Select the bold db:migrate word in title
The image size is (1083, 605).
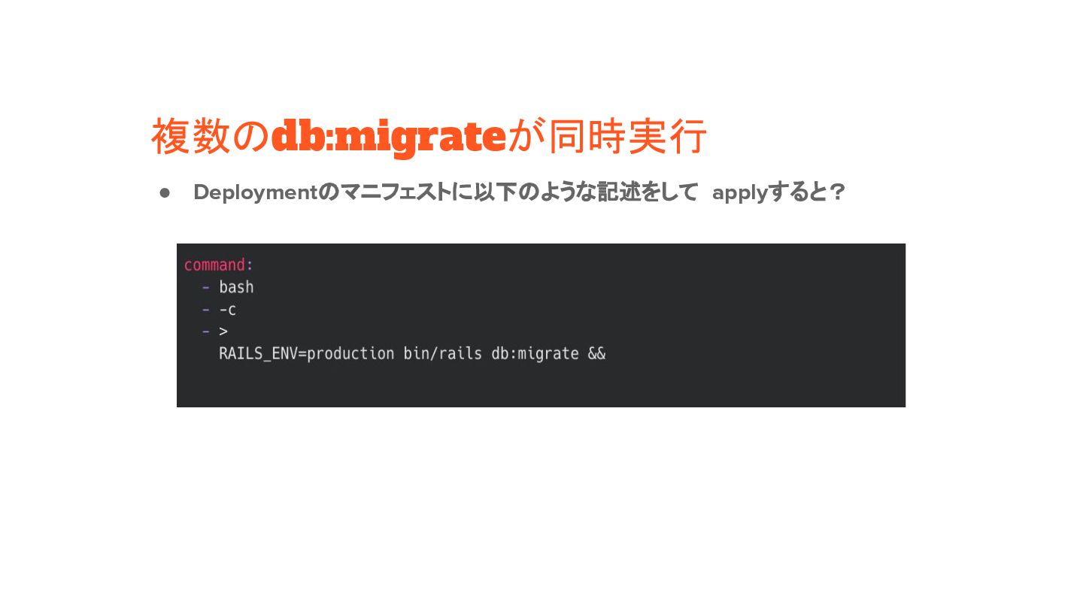coord(389,137)
